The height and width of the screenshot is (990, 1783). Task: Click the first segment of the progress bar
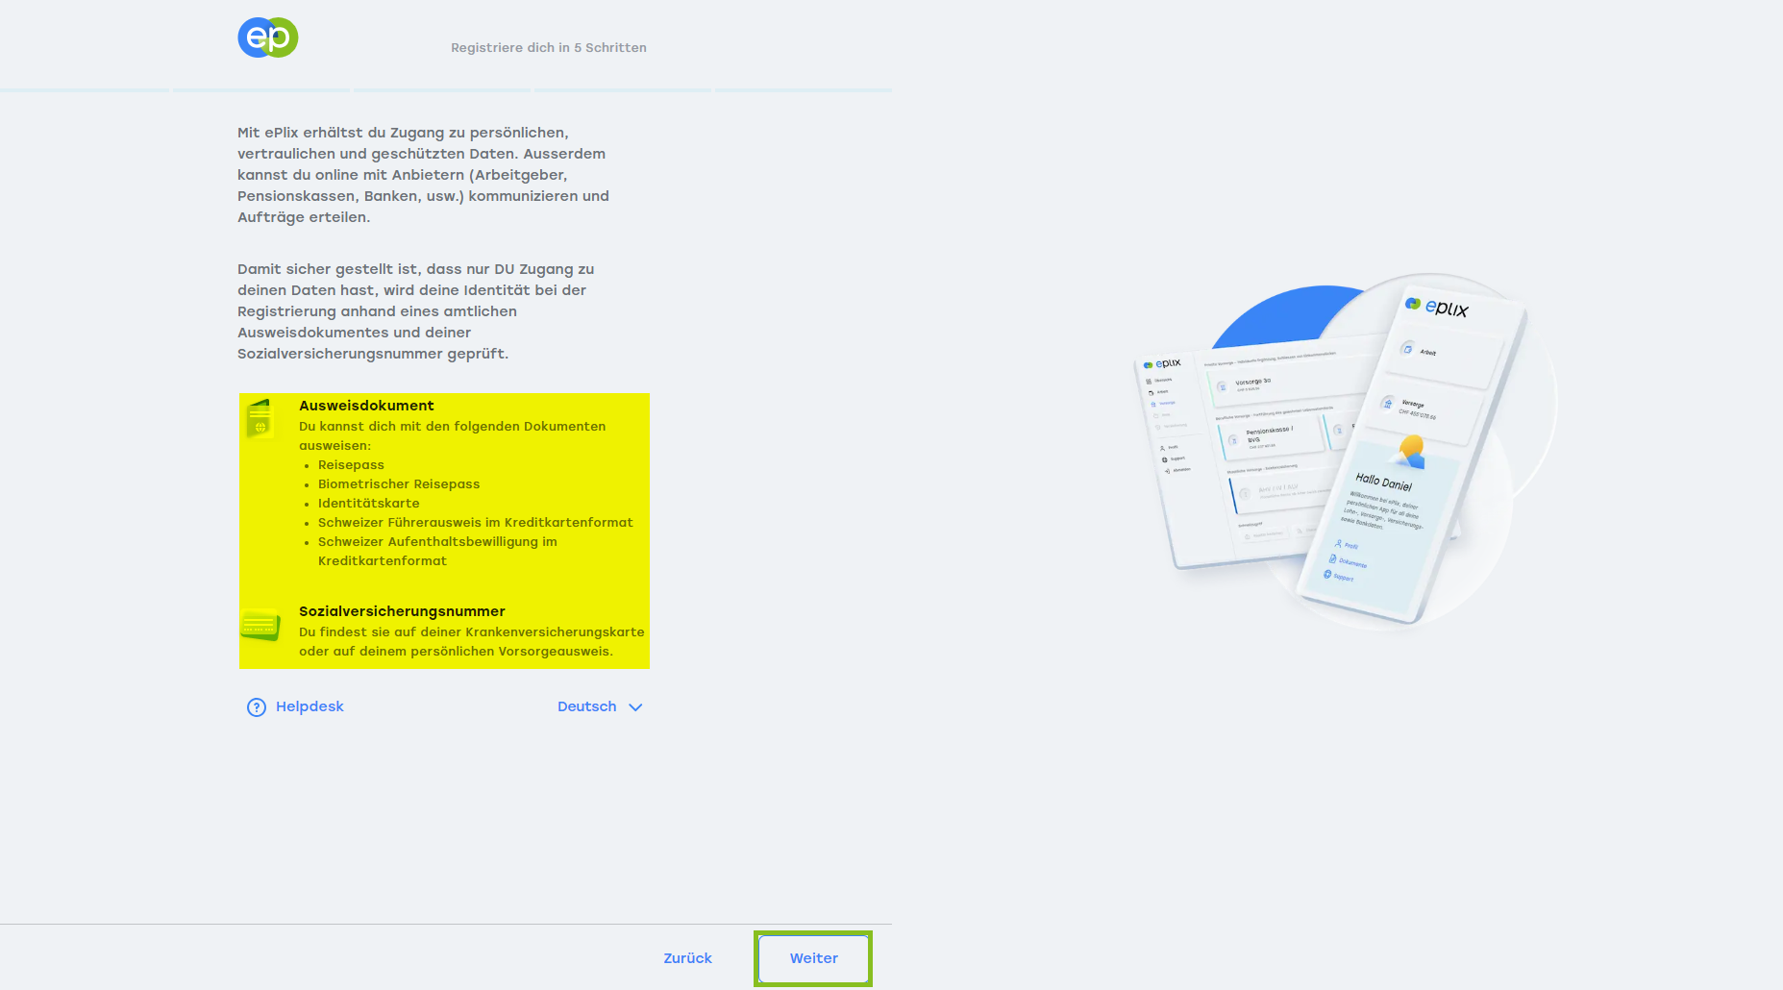click(86, 90)
